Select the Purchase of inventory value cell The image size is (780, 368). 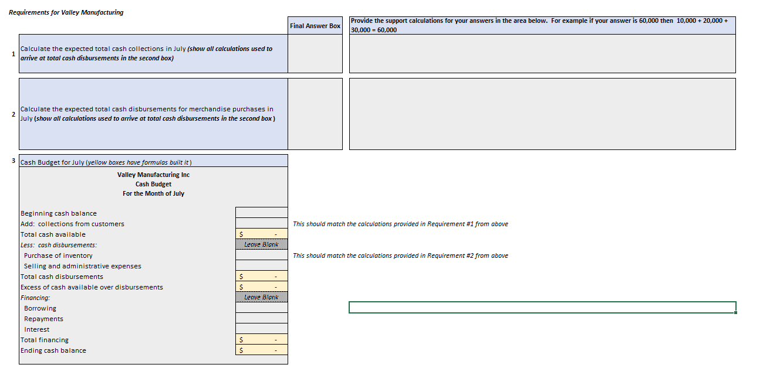pos(262,255)
